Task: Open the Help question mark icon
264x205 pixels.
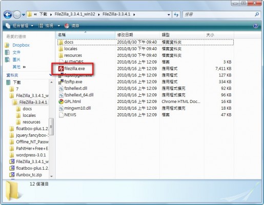Action: pyautogui.click(x=256, y=26)
